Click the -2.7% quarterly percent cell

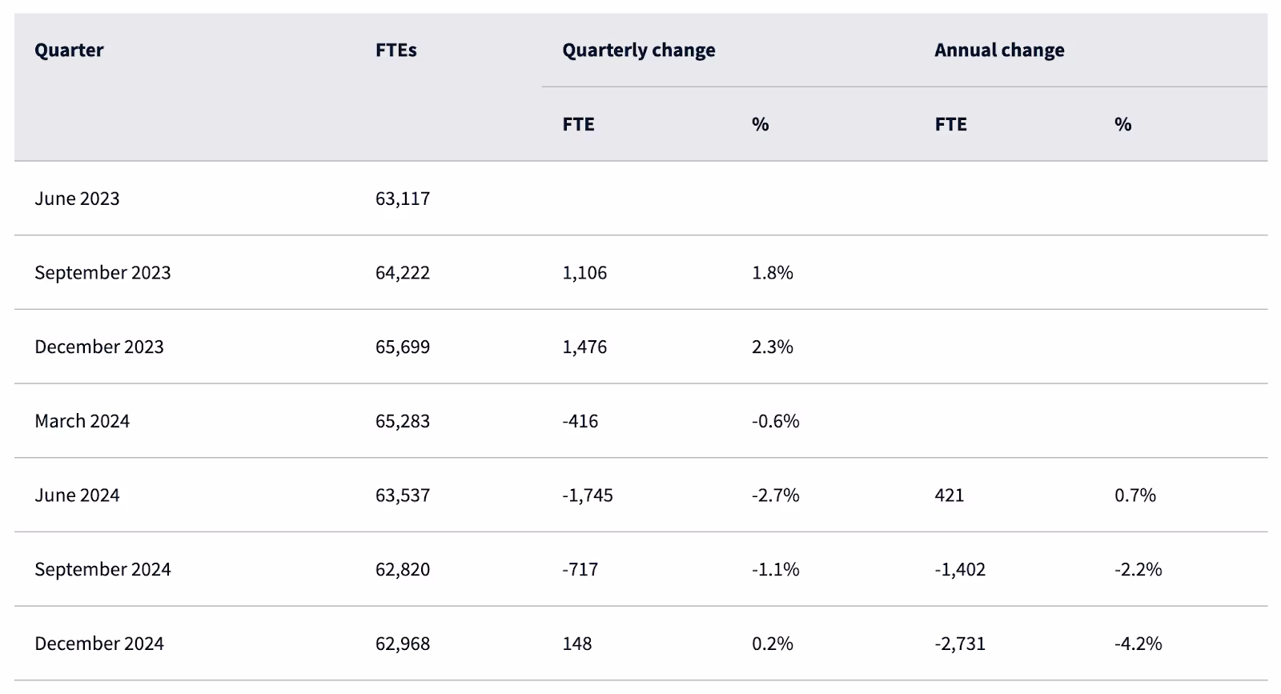tap(775, 495)
